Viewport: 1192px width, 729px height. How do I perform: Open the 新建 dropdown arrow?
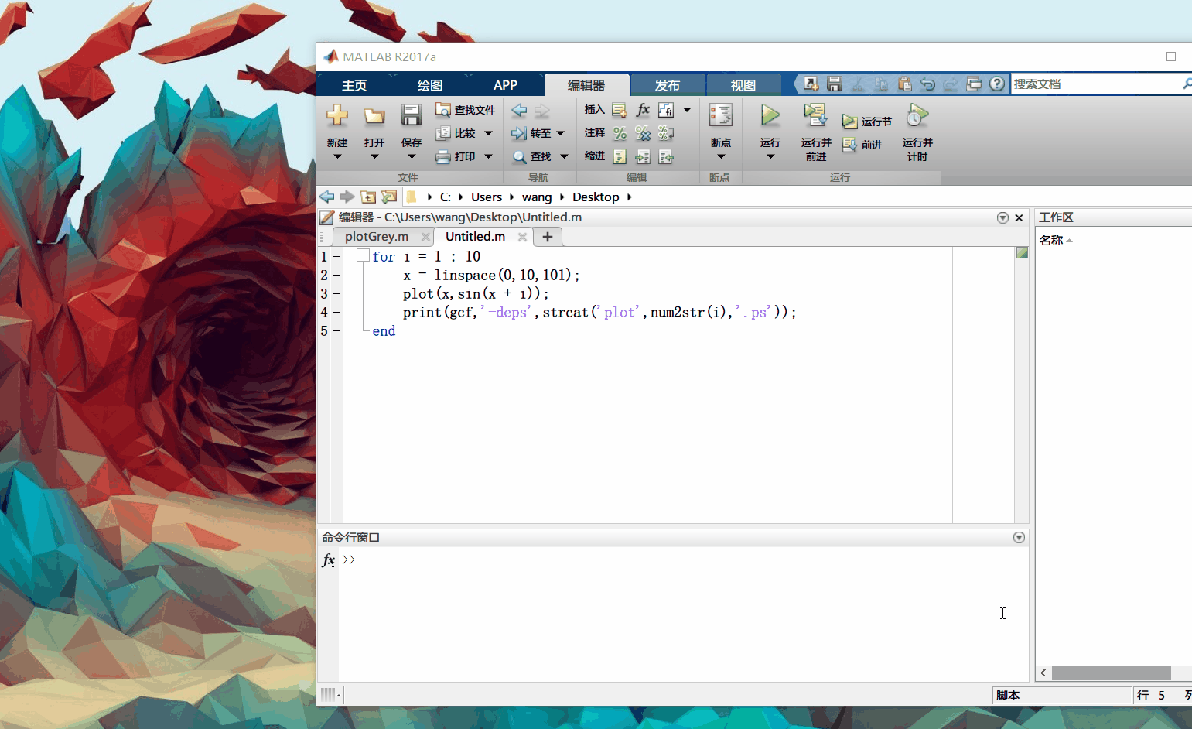[x=336, y=157]
